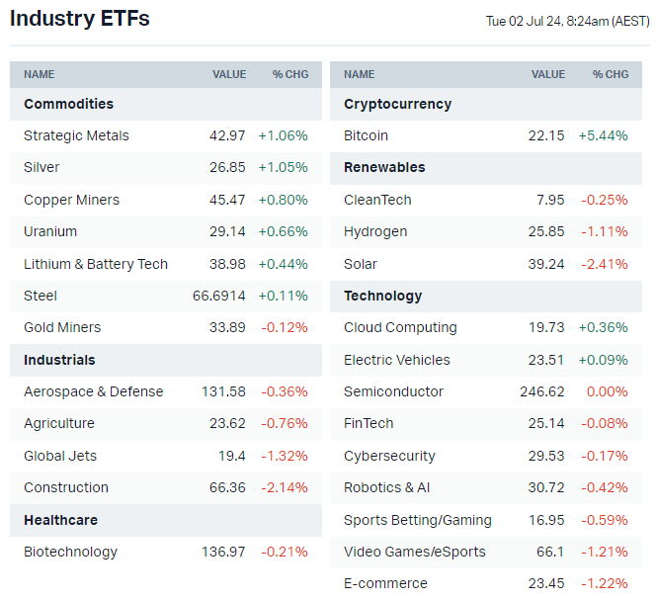This screenshot has width=656, height=602.
Task: Click the Tue 02 Jul 24 timestamp
Action: point(567,21)
